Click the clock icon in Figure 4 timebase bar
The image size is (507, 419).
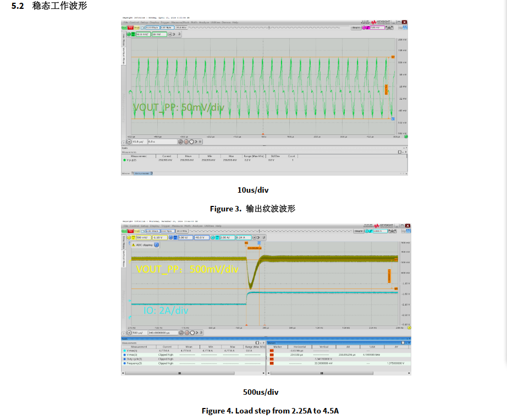point(192,333)
